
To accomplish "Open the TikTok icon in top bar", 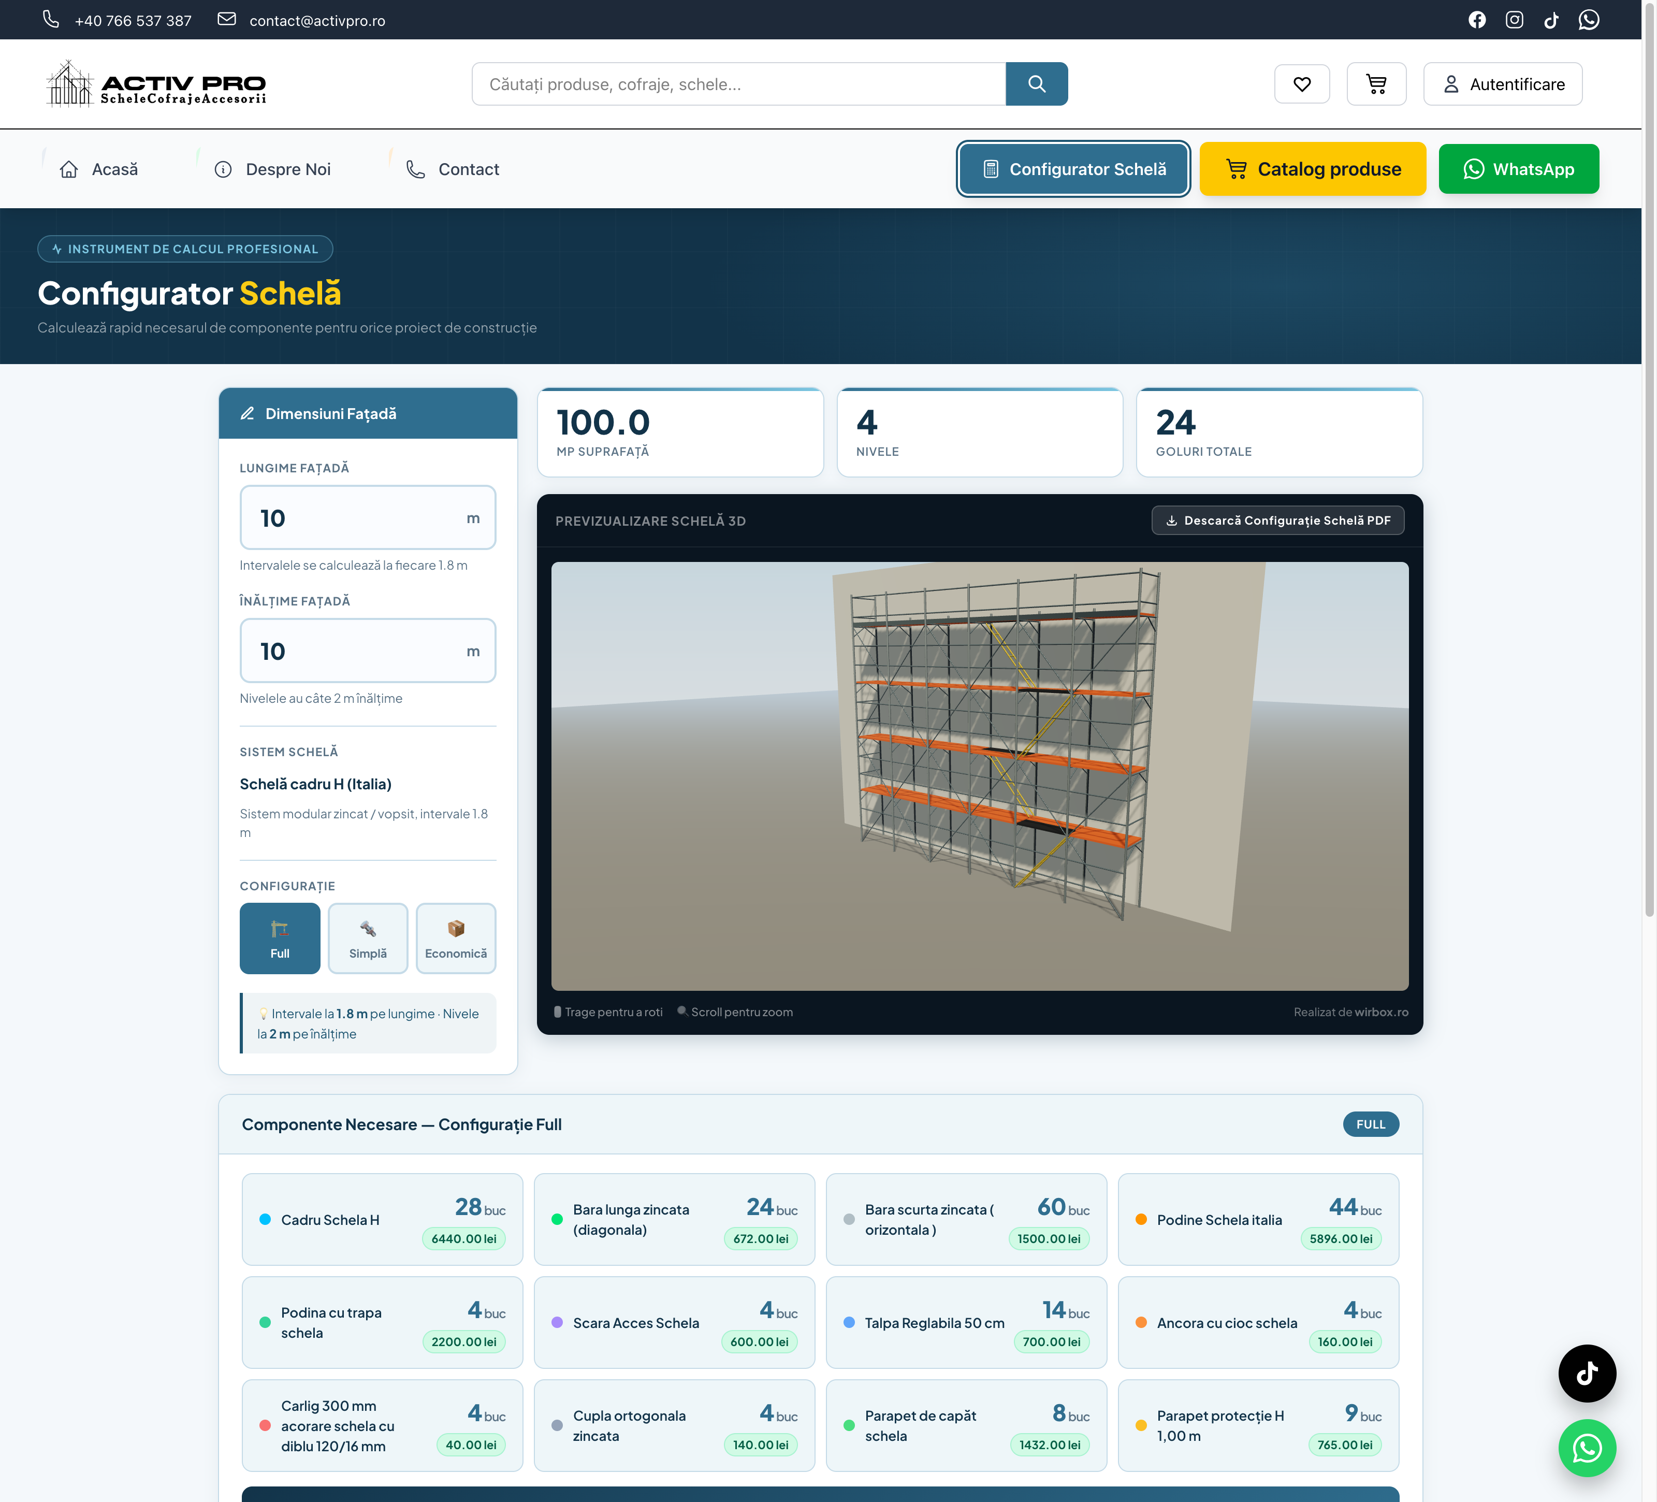I will (1551, 20).
